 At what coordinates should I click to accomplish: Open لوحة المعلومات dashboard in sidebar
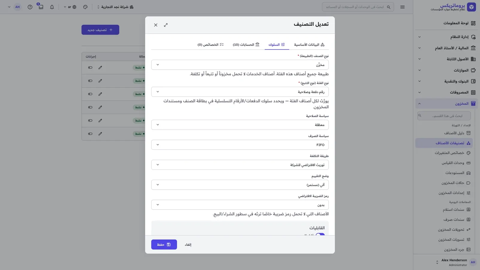(x=459, y=23)
